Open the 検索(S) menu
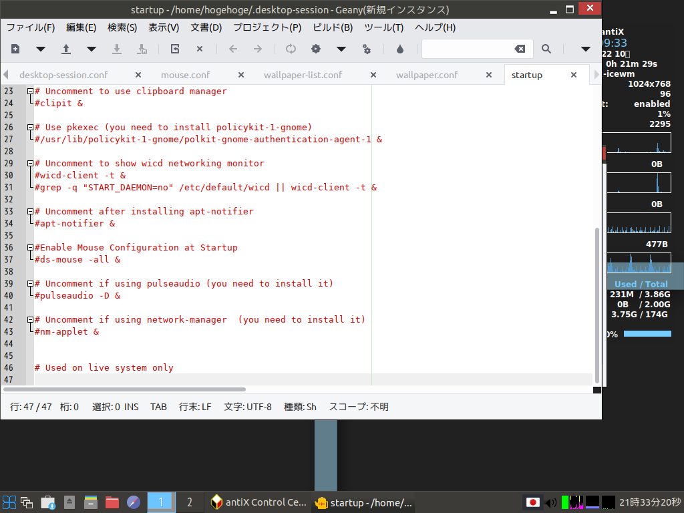Viewport: 684px width, 513px height. pyautogui.click(x=122, y=27)
